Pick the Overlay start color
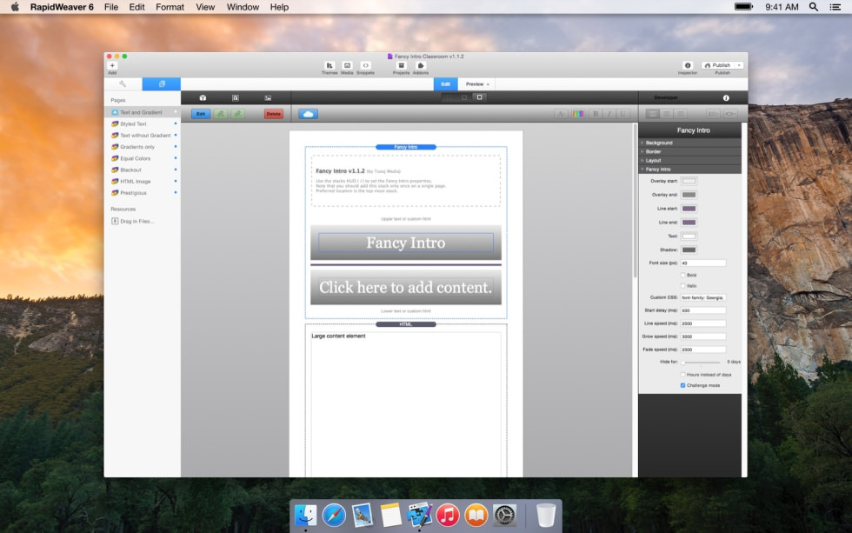The width and height of the screenshot is (852, 533). [689, 181]
